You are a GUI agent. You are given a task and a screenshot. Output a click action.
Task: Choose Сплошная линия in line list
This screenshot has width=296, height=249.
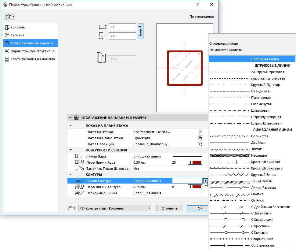click(x=252, y=59)
